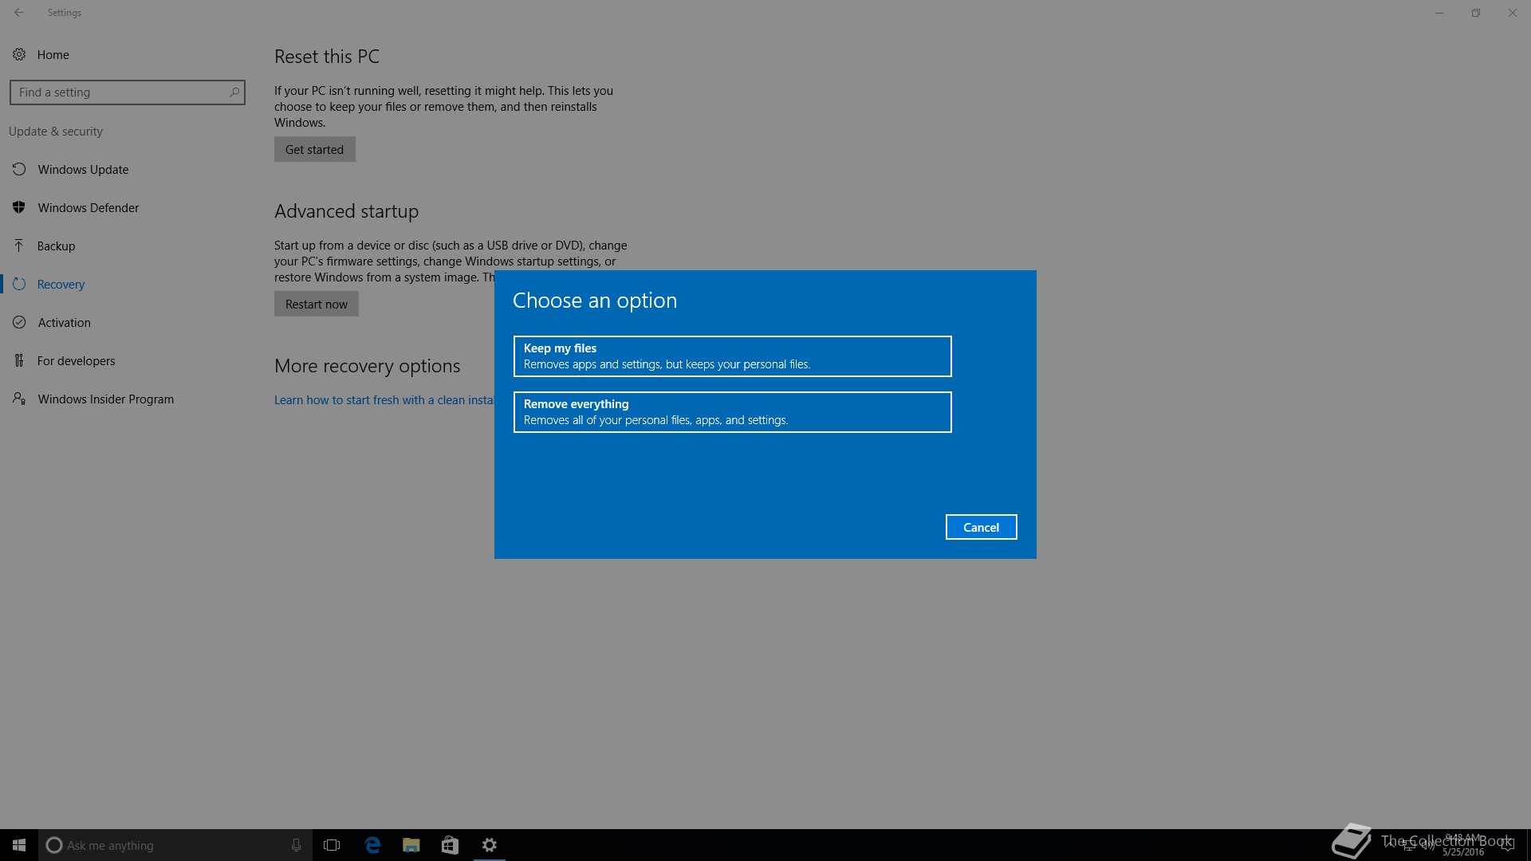Click the Activation checkmark icon

coord(19,322)
